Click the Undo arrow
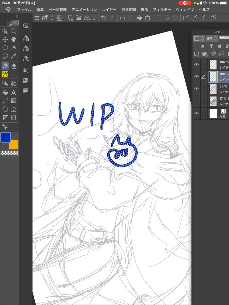The image size is (229, 305). pyautogui.click(x=104, y=18)
